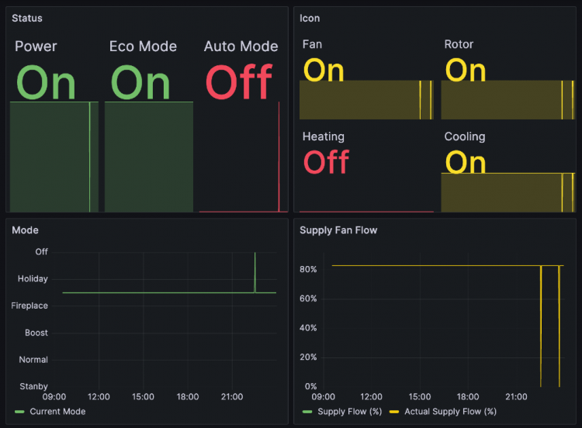The width and height of the screenshot is (582, 428).
Task: Select the Rotor On indicator
Action: pos(466,71)
